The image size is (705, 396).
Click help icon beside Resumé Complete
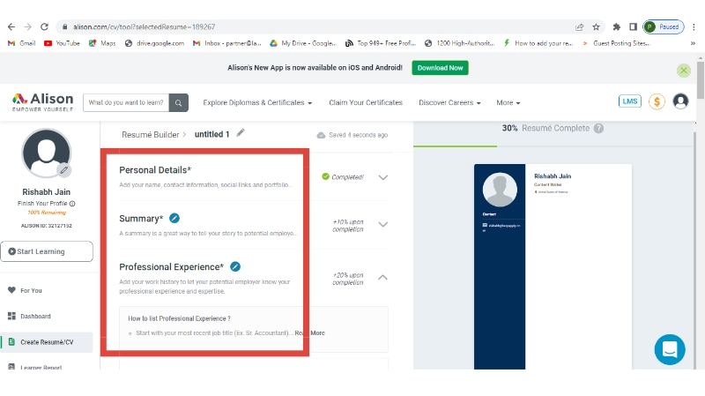(598, 128)
